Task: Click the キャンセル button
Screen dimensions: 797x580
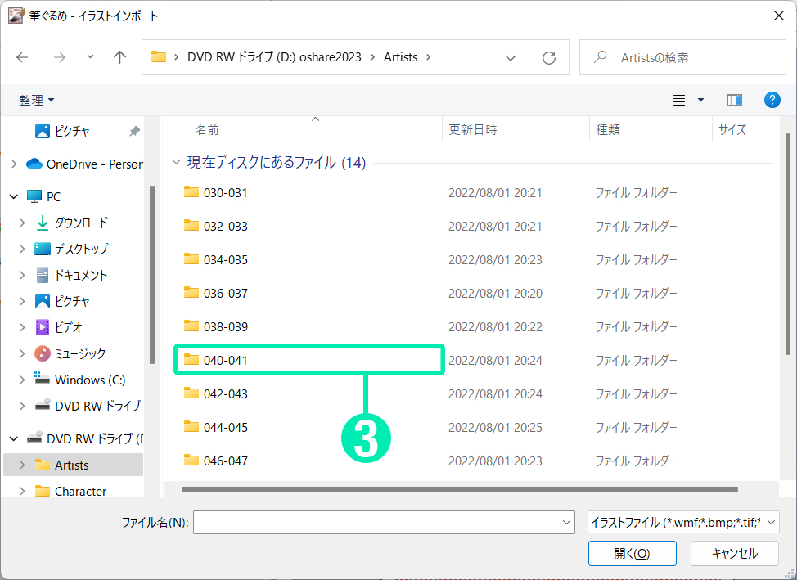Action: pos(734,553)
